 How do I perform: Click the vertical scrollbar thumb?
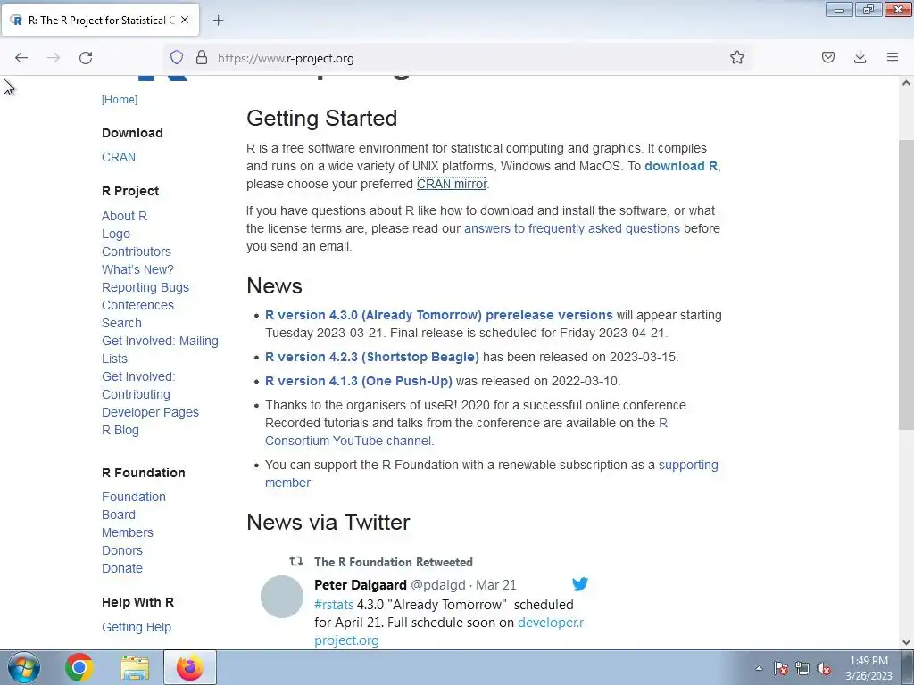[x=906, y=285]
